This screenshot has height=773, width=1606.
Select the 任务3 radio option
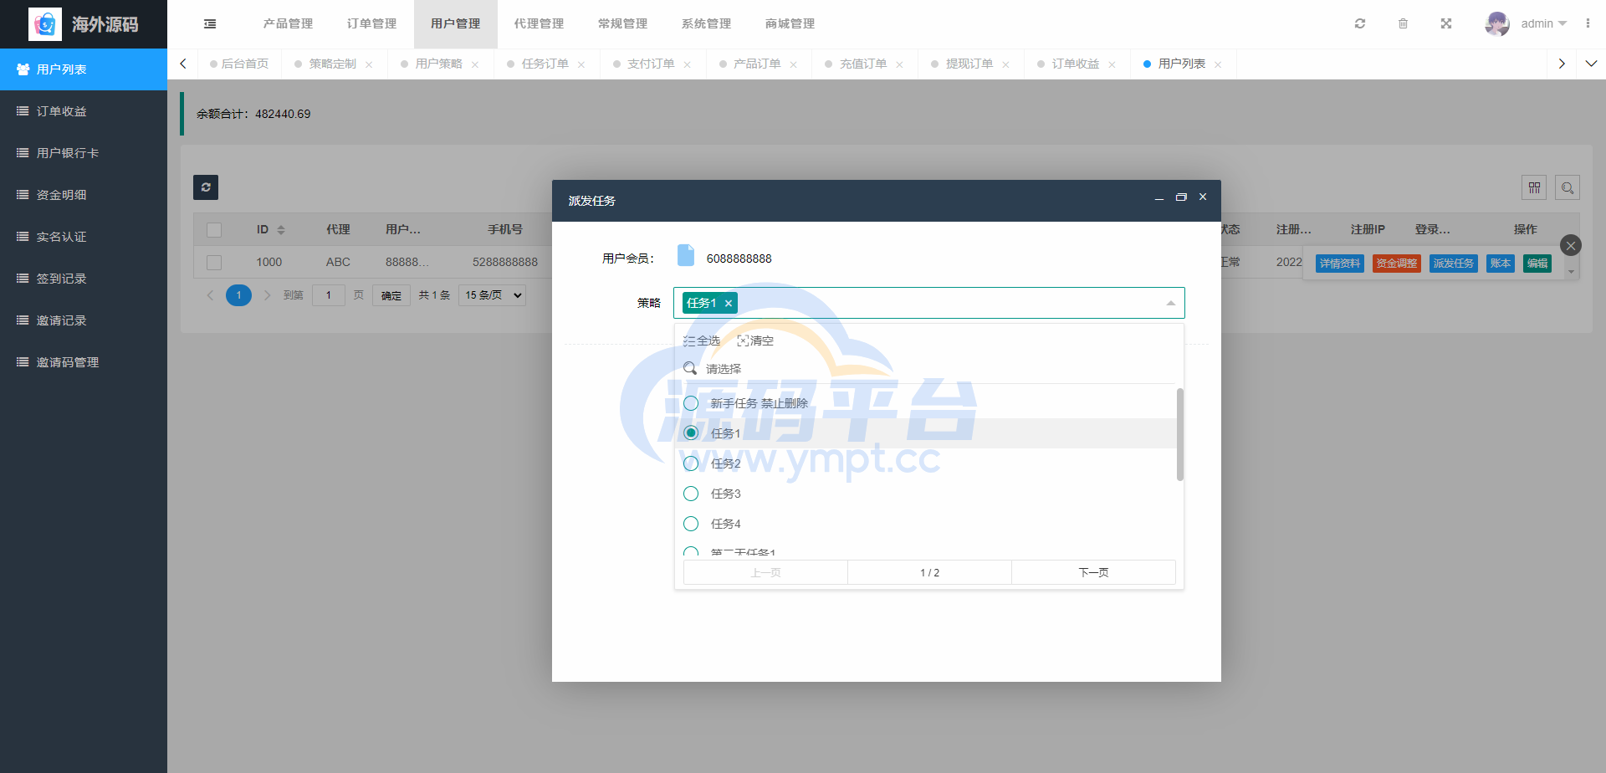(691, 494)
